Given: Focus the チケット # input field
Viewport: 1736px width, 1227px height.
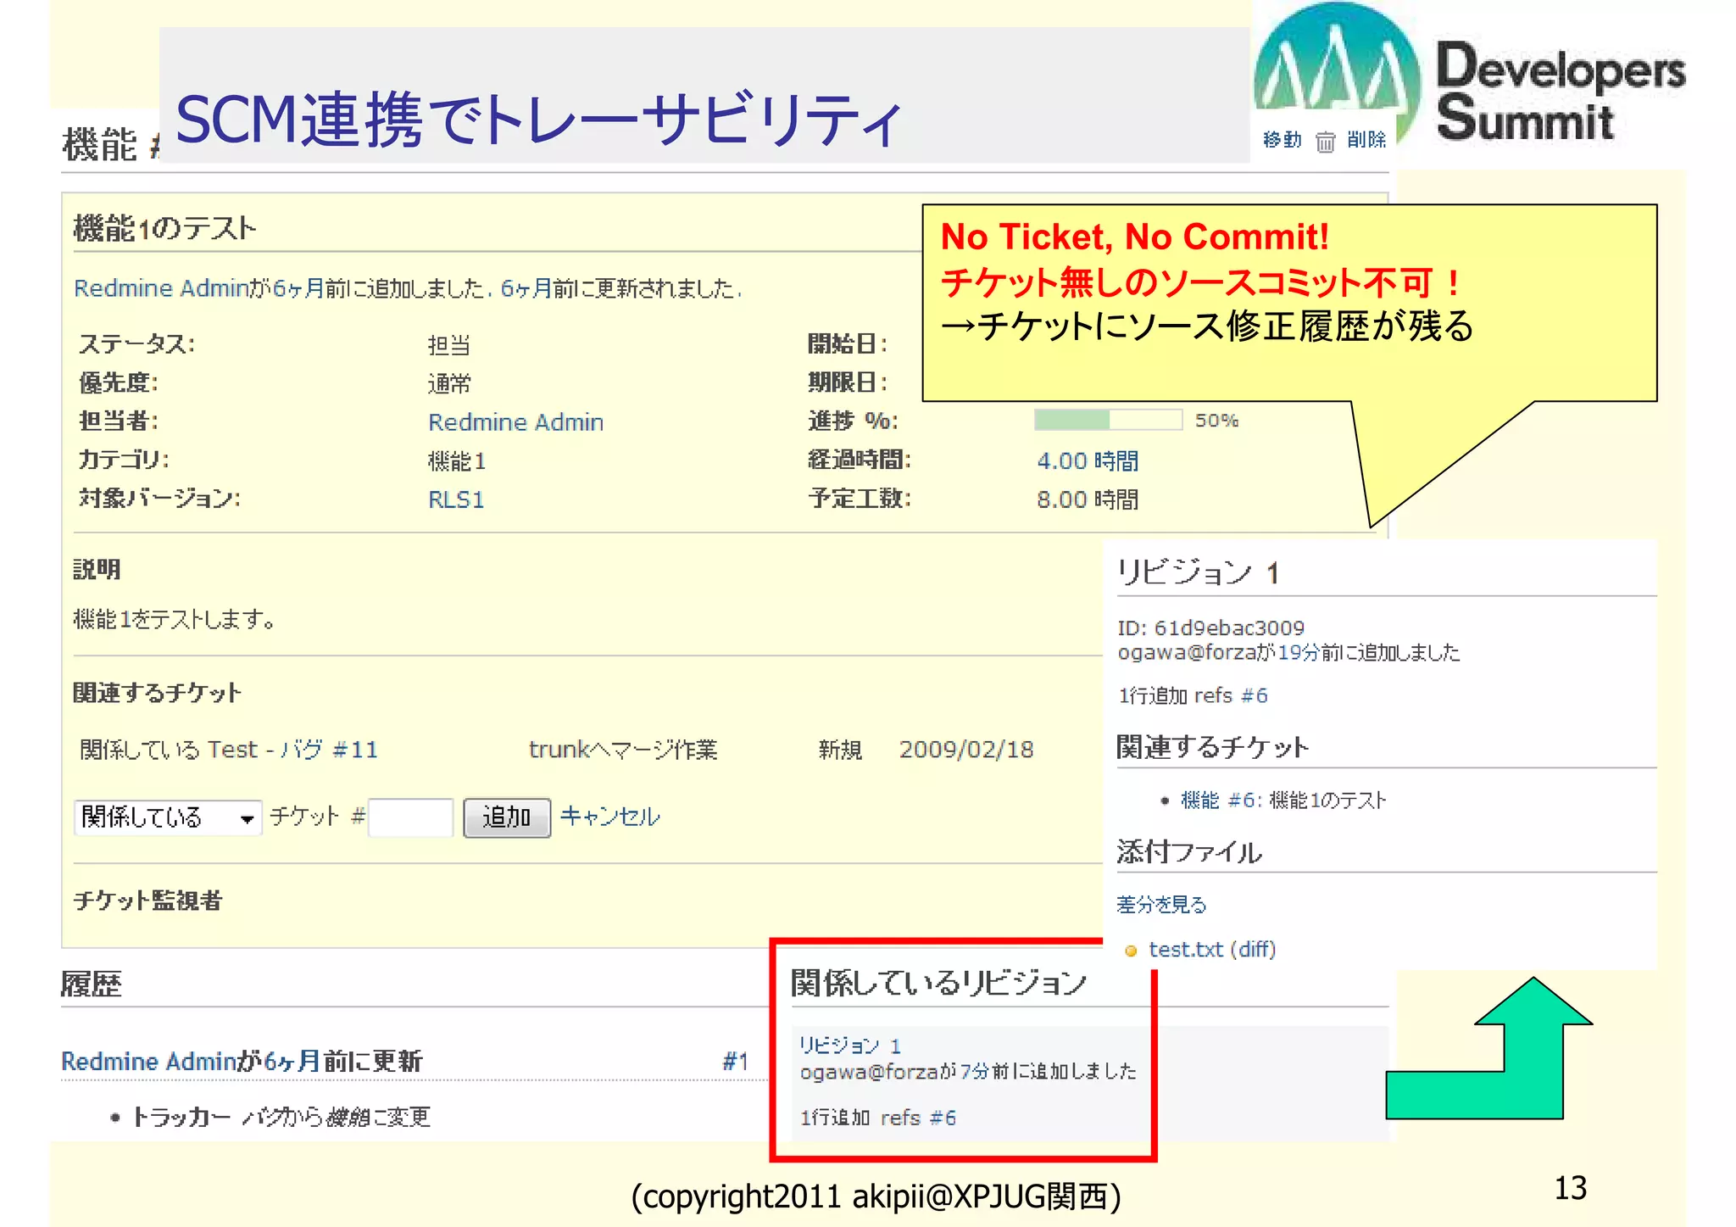Looking at the screenshot, I should tap(411, 817).
